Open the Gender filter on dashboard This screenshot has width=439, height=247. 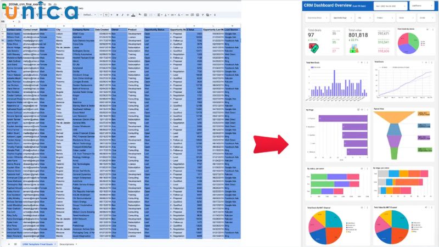point(426,18)
